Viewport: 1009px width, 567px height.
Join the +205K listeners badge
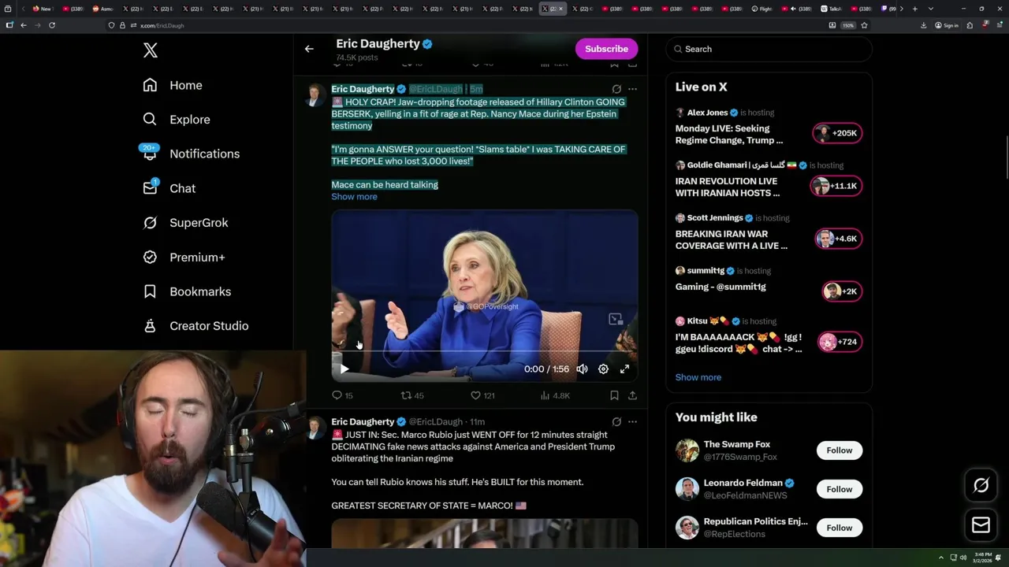click(837, 133)
